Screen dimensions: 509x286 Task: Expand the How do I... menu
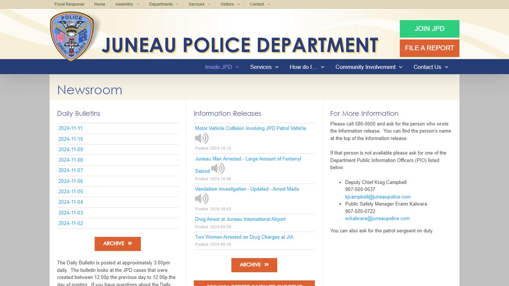point(307,67)
